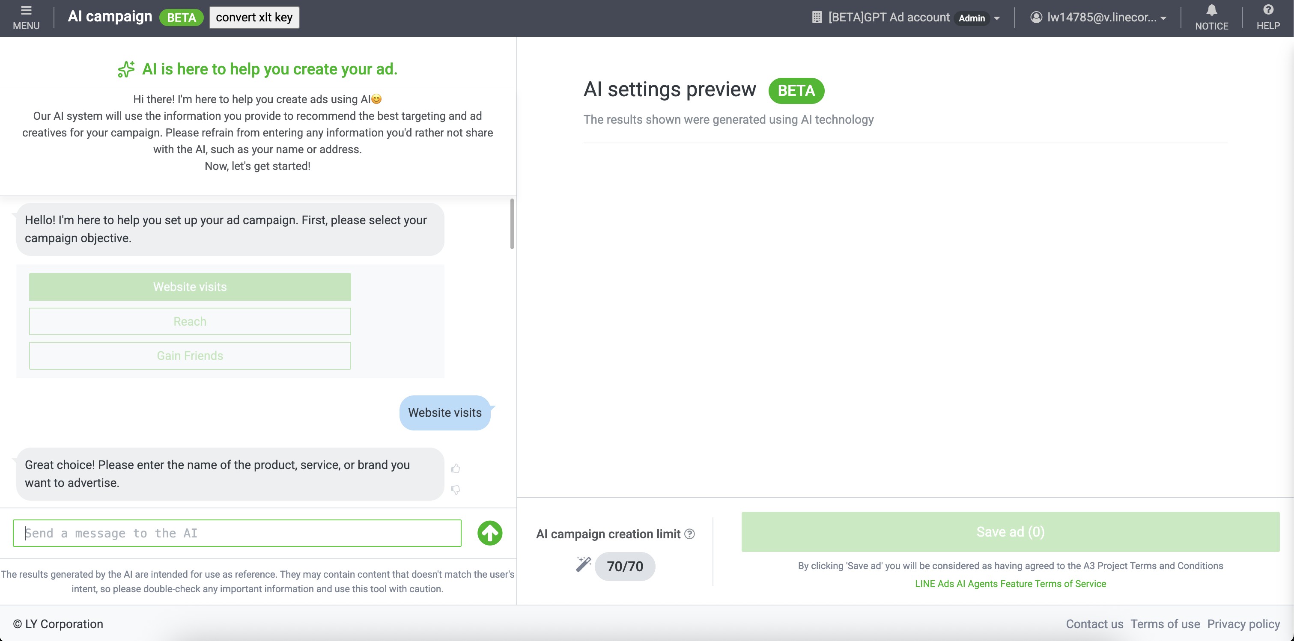Click the user profile avatar icon
The image size is (1294, 641).
click(x=1036, y=18)
